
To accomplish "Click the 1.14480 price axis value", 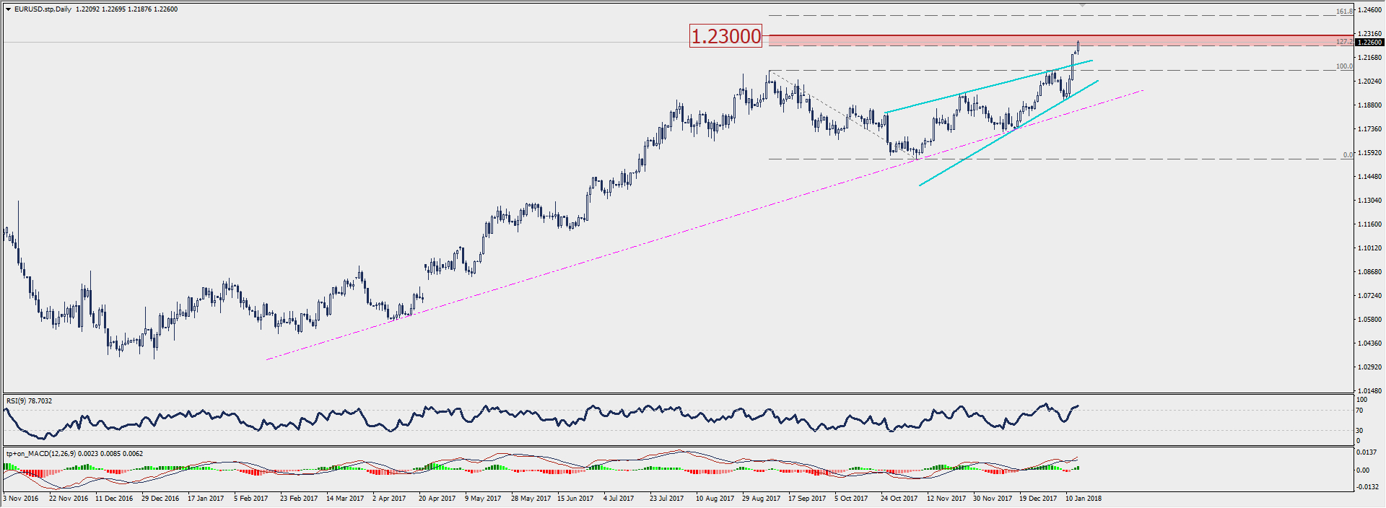I will click(1370, 177).
